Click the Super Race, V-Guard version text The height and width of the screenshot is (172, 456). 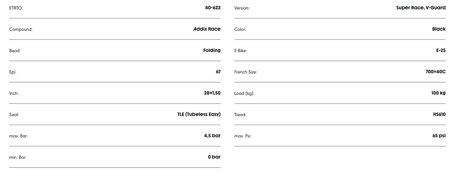421,8
